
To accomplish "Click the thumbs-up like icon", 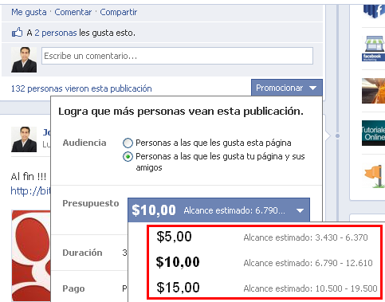I will coord(18,33).
